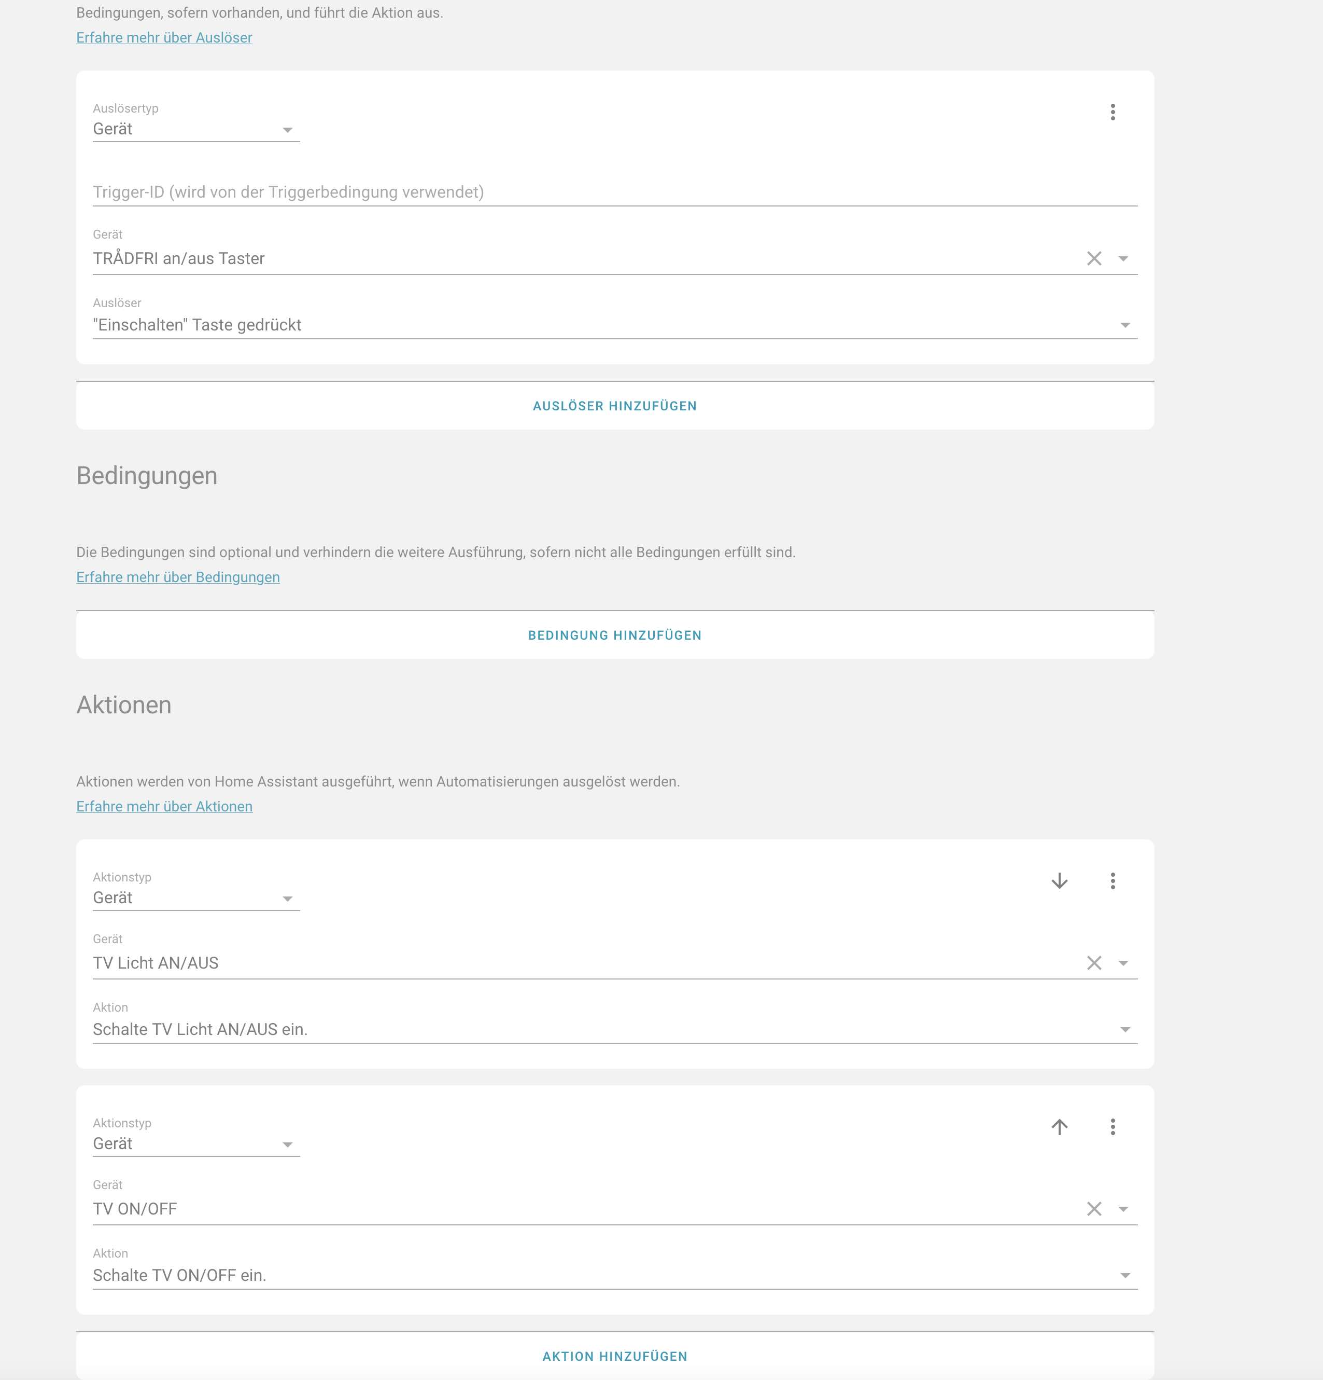Click "Auslöser hinzufügen" button
This screenshot has width=1323, height=1380.
tap(614, 406)
